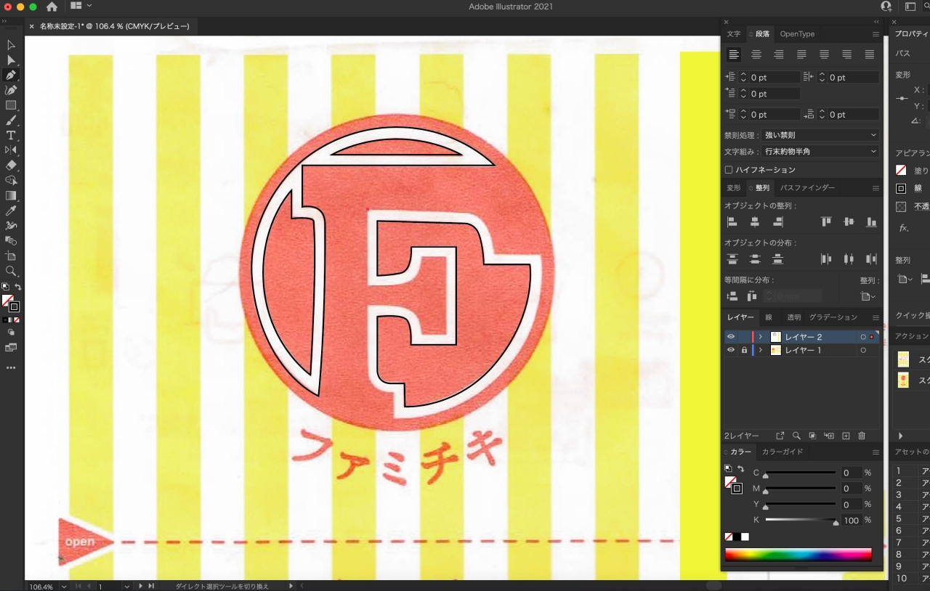Switch to the グラデーション tab
Image resolution: width=930 pixels, height=591 pixels.
point(833,317)
